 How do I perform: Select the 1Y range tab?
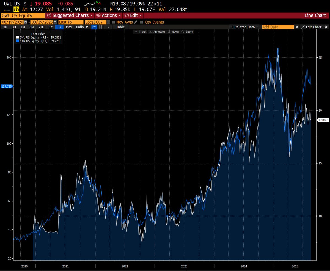click(x=51, y=27)
